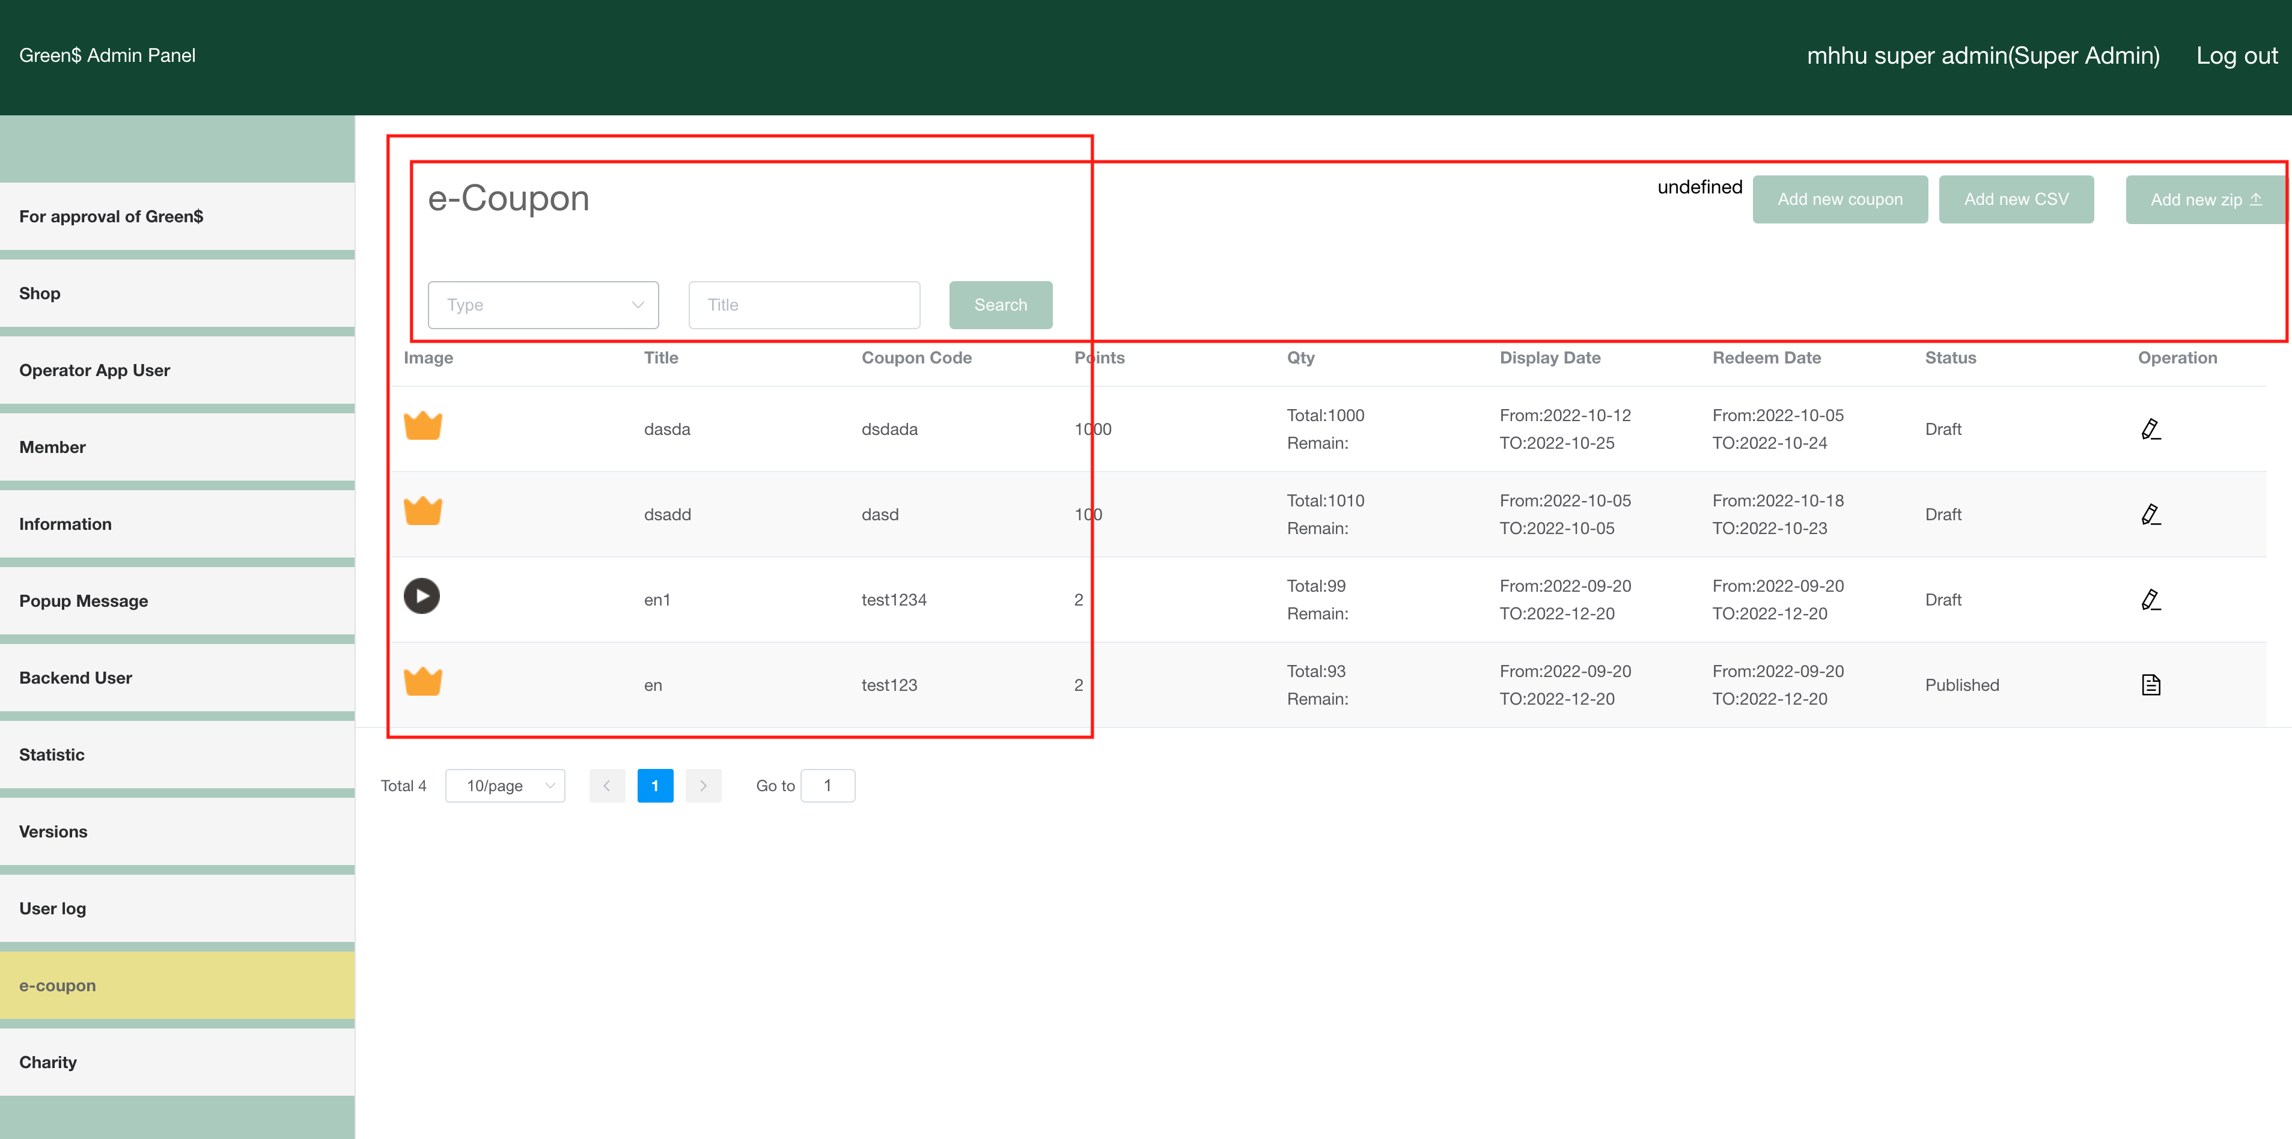
Task: Click the edit pencil icon for dasda coupon
Action: [x=2150, y=430]
